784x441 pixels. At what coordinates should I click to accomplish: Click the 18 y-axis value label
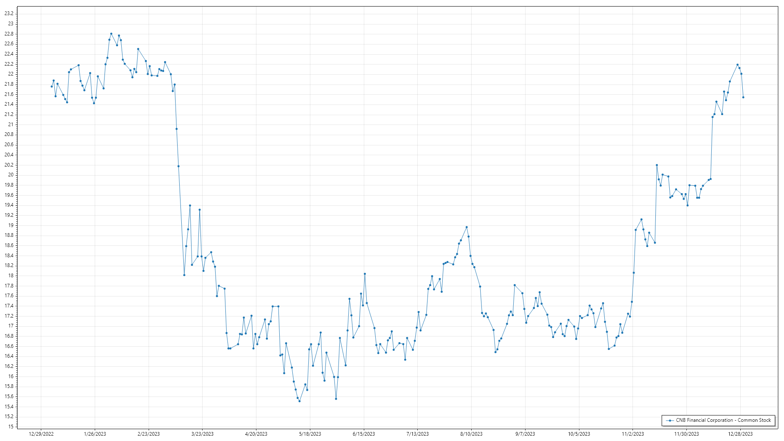click(x=11, y=276)
